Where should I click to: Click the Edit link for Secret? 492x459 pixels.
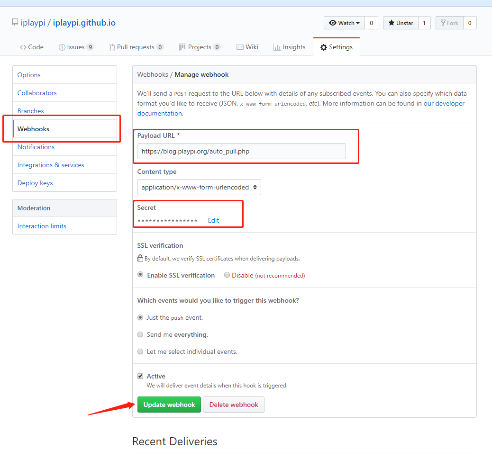(213, 220)
